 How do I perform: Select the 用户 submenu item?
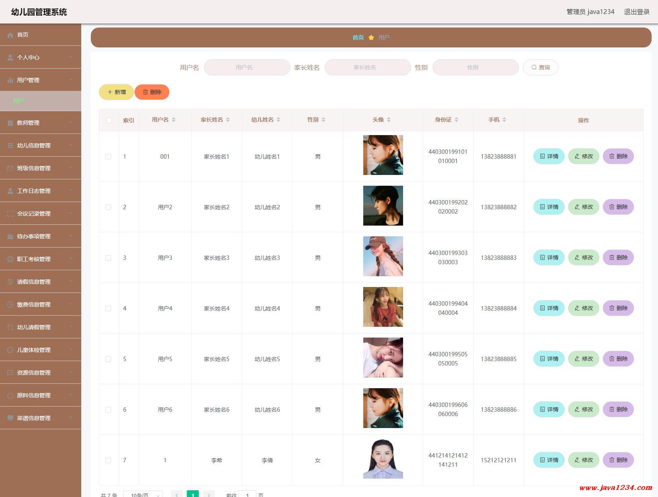pyautogui.click(x=41, y=101)
